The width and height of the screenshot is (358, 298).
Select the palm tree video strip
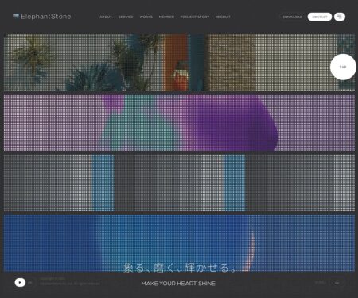coord(179,63)
